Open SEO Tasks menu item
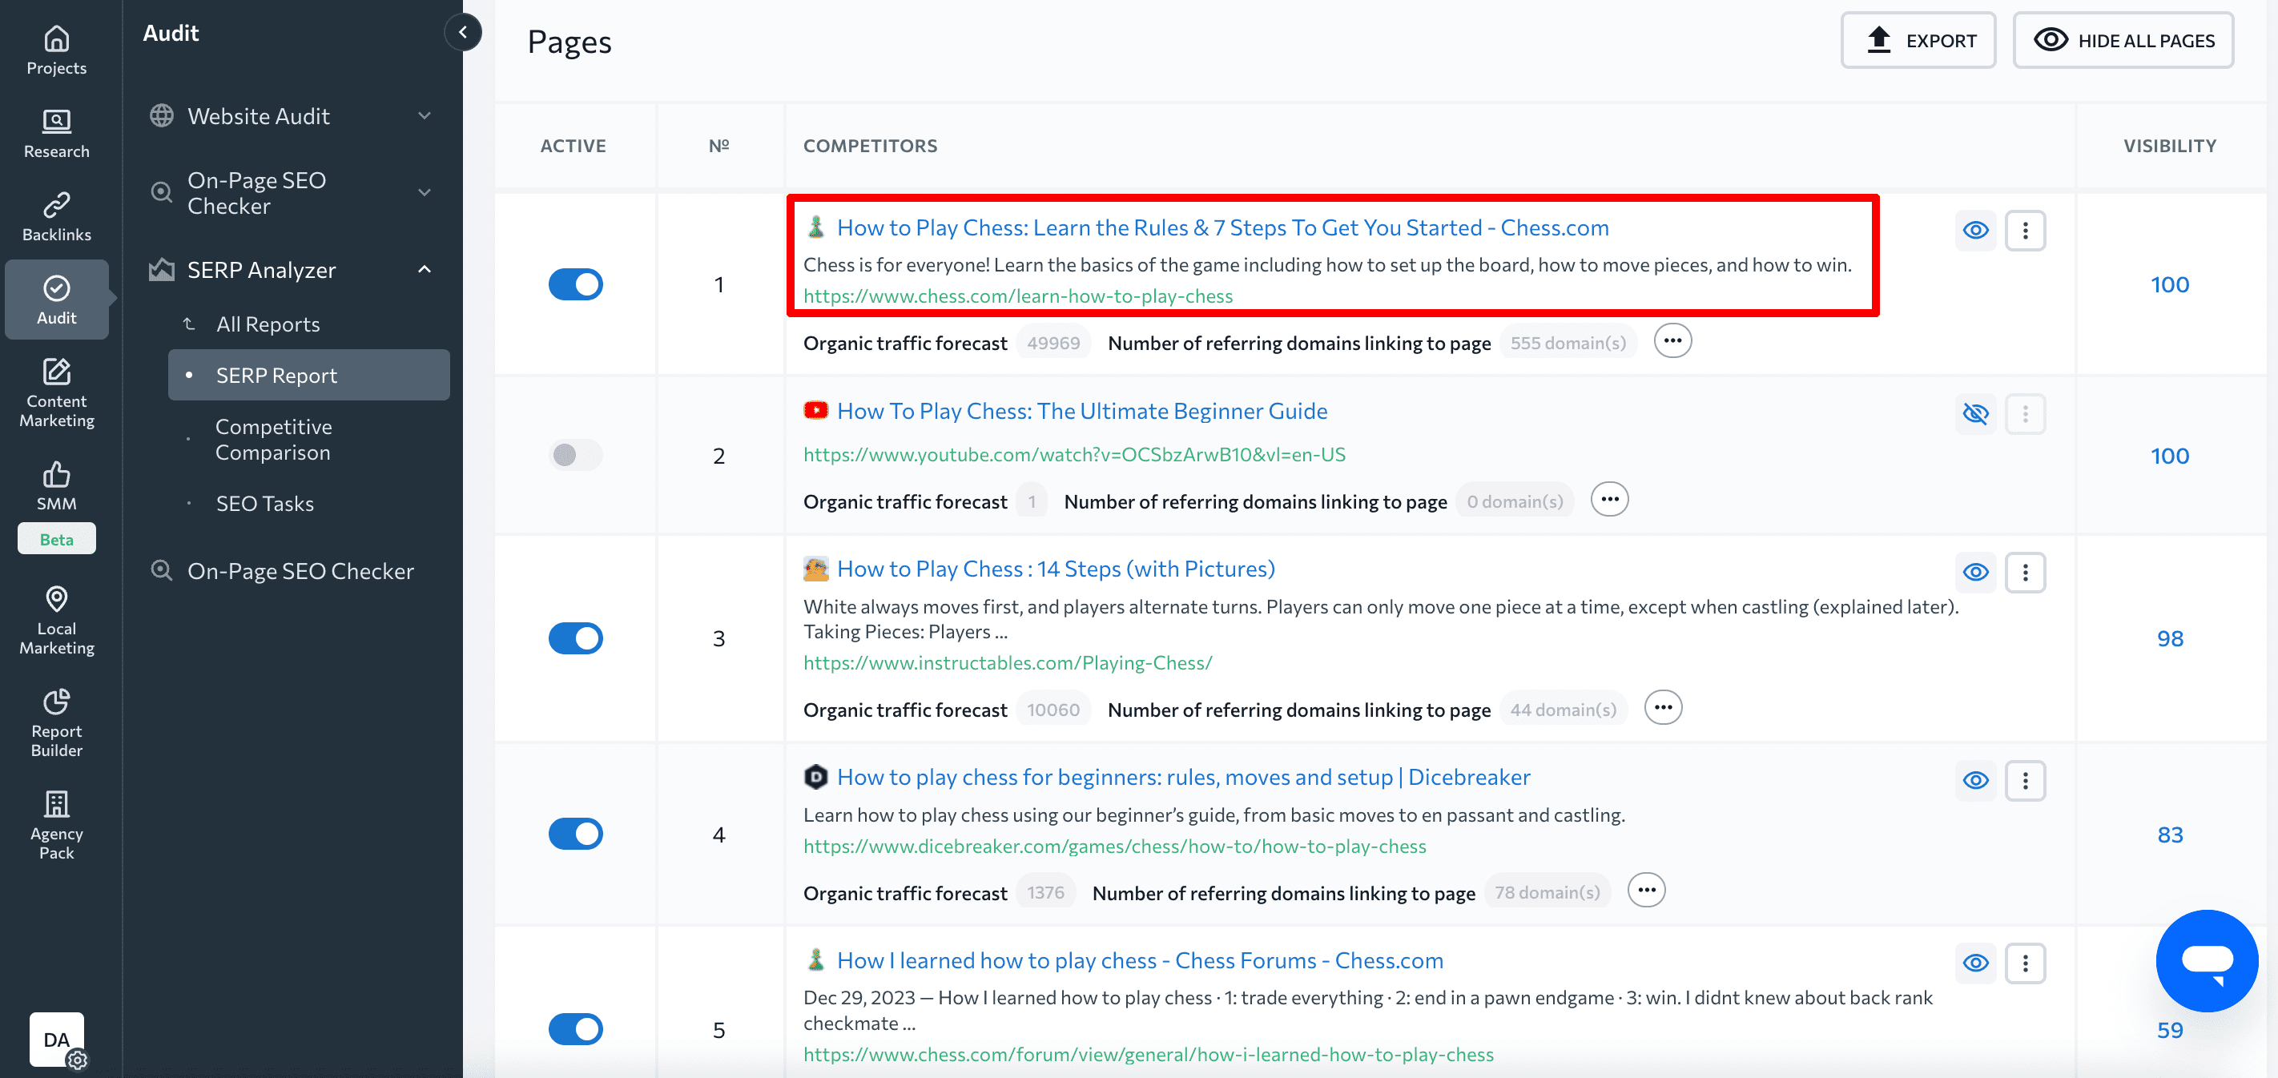 pyautogui.click(x=264, y=503)
